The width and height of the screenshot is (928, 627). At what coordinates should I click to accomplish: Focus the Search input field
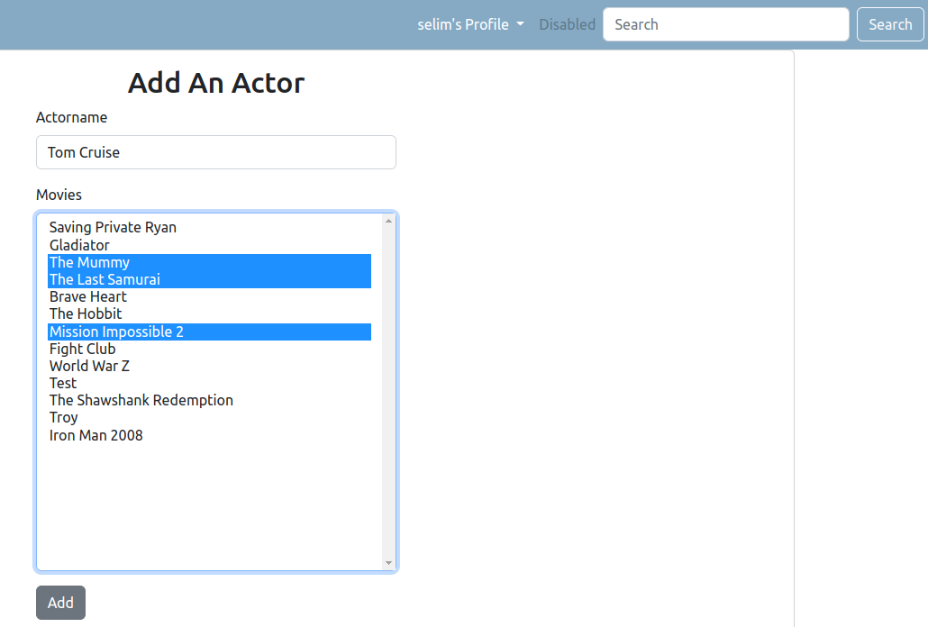click(725, 24)
